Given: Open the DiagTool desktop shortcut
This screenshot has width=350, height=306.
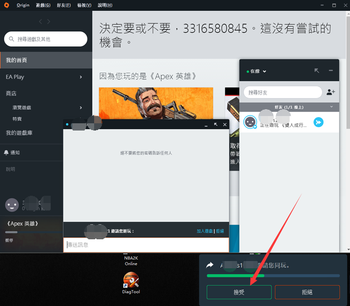Looking at the screenshot, I should click(x=131, y=282).
